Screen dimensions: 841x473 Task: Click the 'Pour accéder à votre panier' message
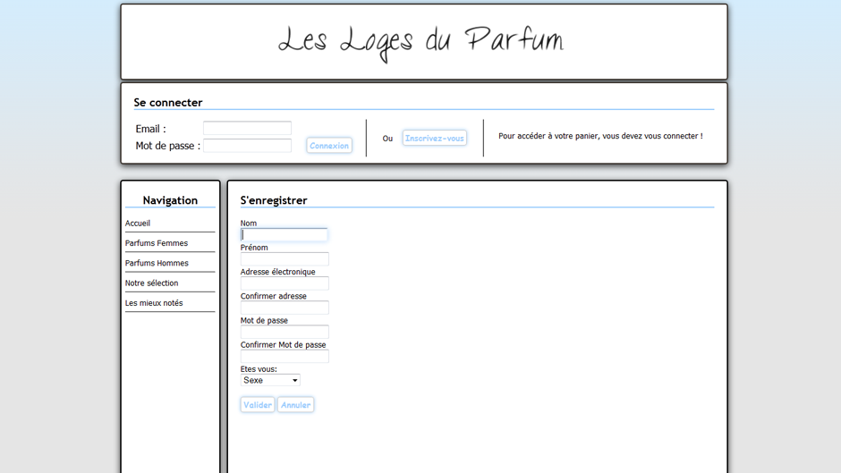point(600,136)
